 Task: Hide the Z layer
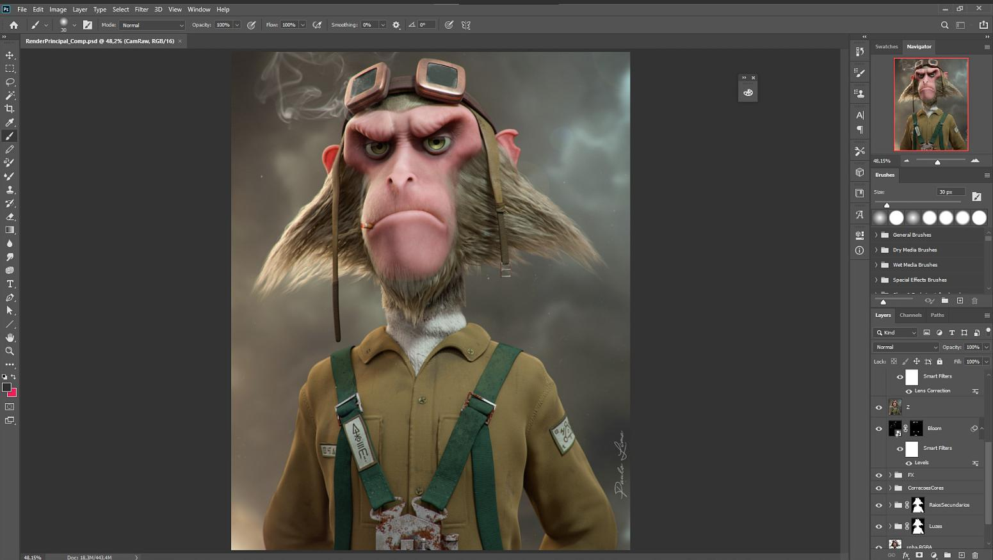tap(878, 407)
